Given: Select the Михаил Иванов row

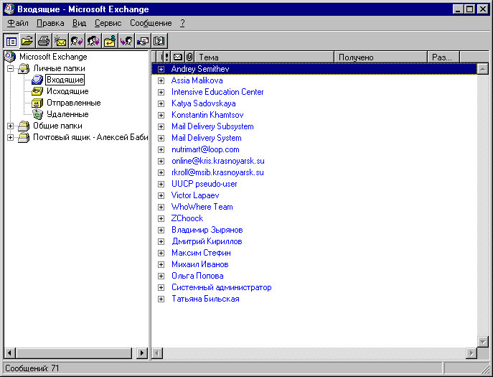Looking at the screenshot, I should (314, 264).
